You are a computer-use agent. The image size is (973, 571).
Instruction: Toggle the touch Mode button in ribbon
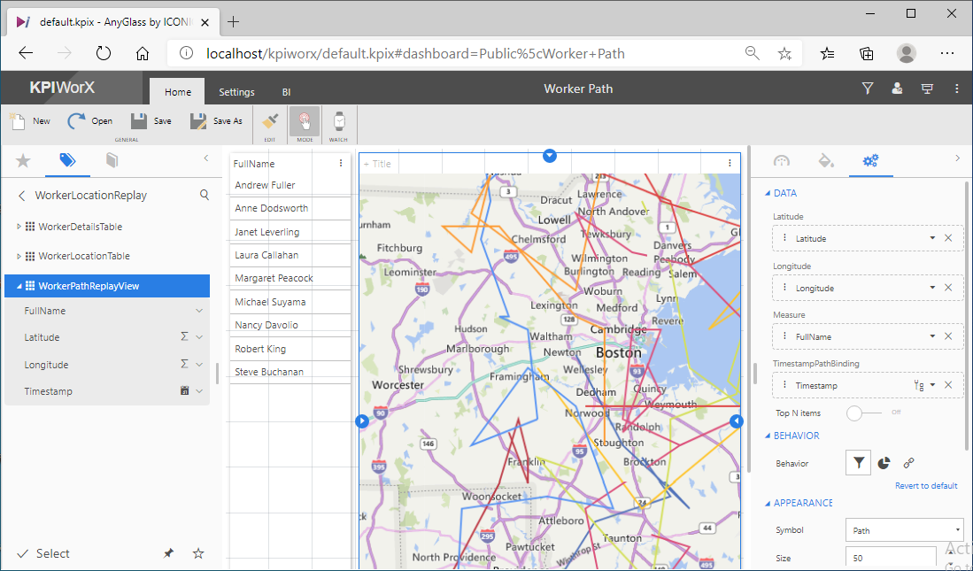305,121
